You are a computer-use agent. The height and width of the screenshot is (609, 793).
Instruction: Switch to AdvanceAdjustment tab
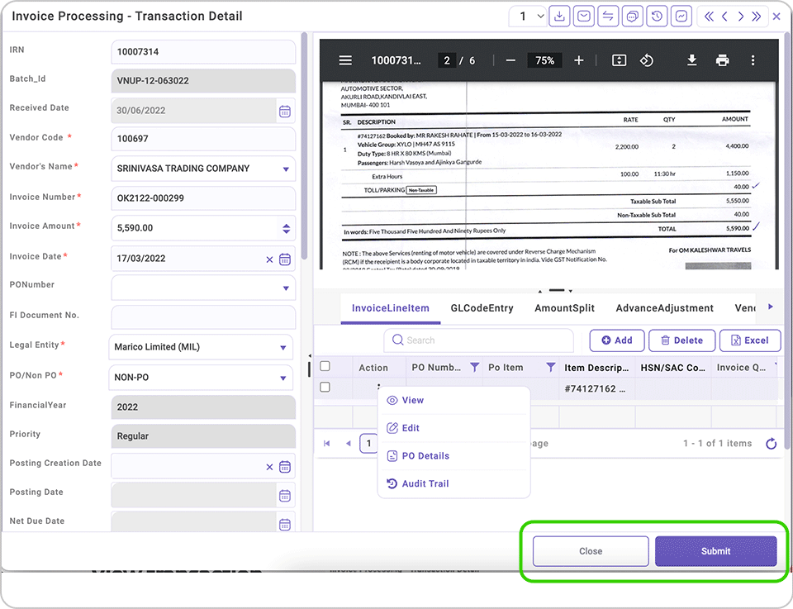664,308
